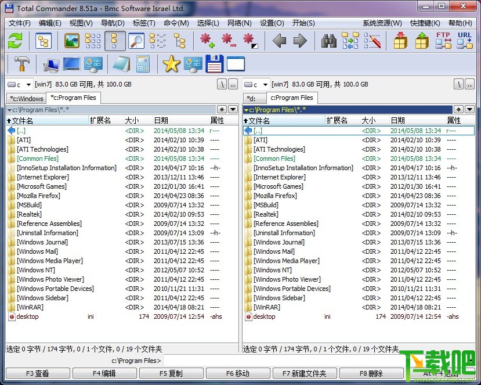
Task: Click the blue desktop monitor icon
Action: pyautogui.click(x=72, y=64)
